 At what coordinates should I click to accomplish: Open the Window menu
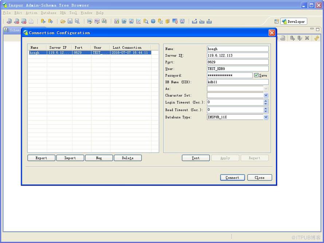tap(86, 13)
